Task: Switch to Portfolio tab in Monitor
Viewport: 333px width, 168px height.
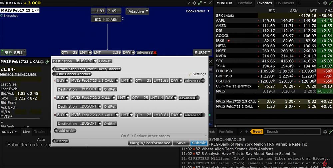Action: [245, 3]
